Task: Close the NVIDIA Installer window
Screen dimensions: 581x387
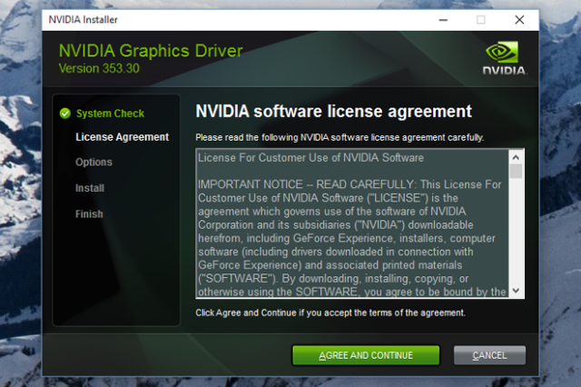Action: click(x=519, y=19)
